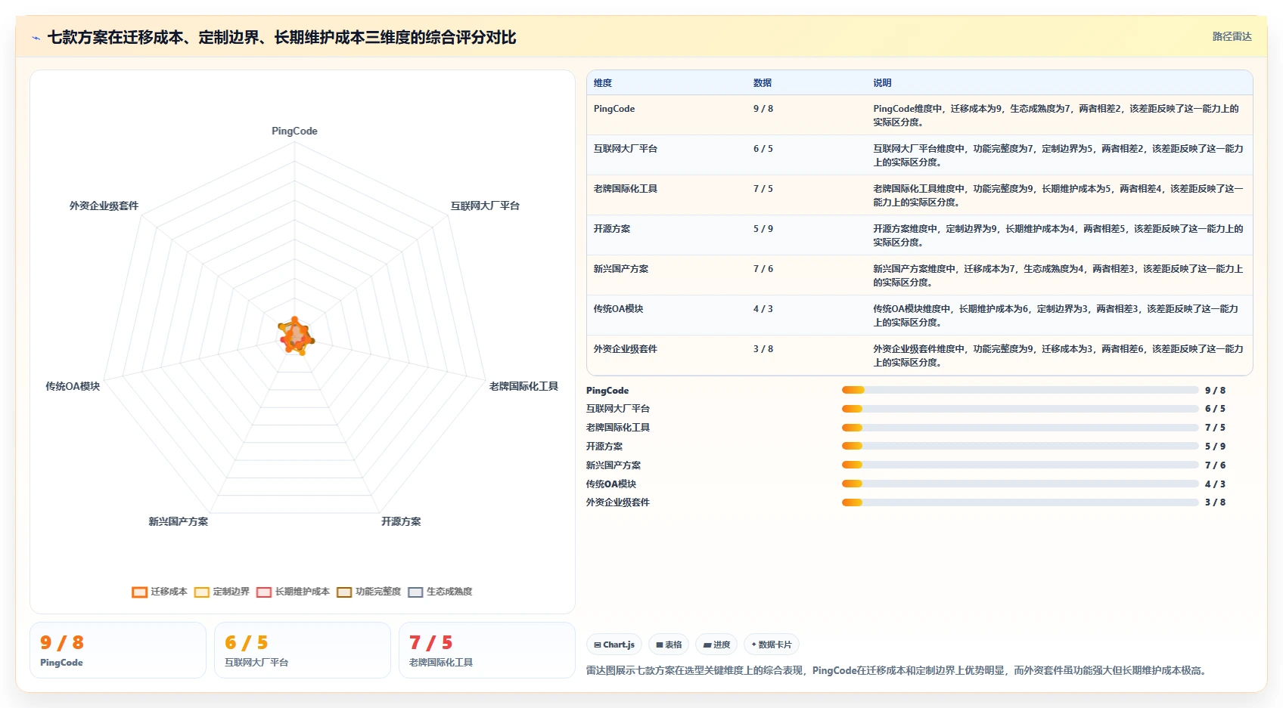
Task: Toggle the 长期维护成本 legend item
Action: tap(294, 592)
